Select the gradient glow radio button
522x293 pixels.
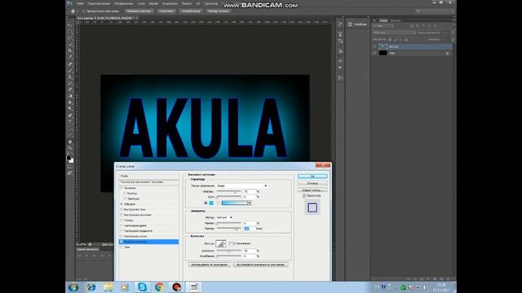[x=219, y=203]
